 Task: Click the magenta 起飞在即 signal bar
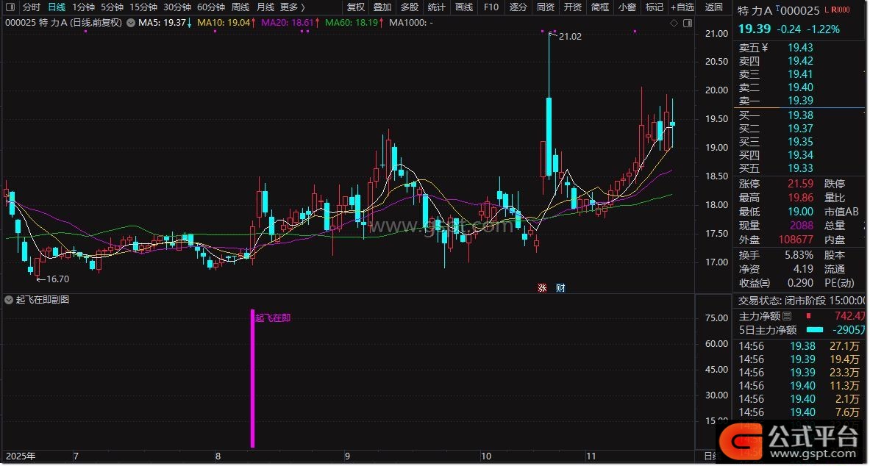(252, 379)
